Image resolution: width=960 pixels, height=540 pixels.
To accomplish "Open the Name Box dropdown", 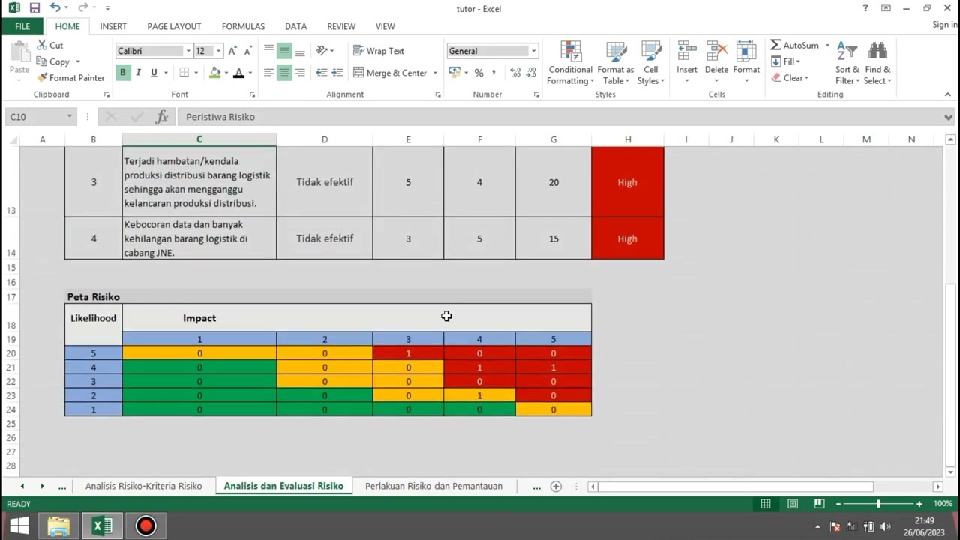I will [x=69, y=116].
